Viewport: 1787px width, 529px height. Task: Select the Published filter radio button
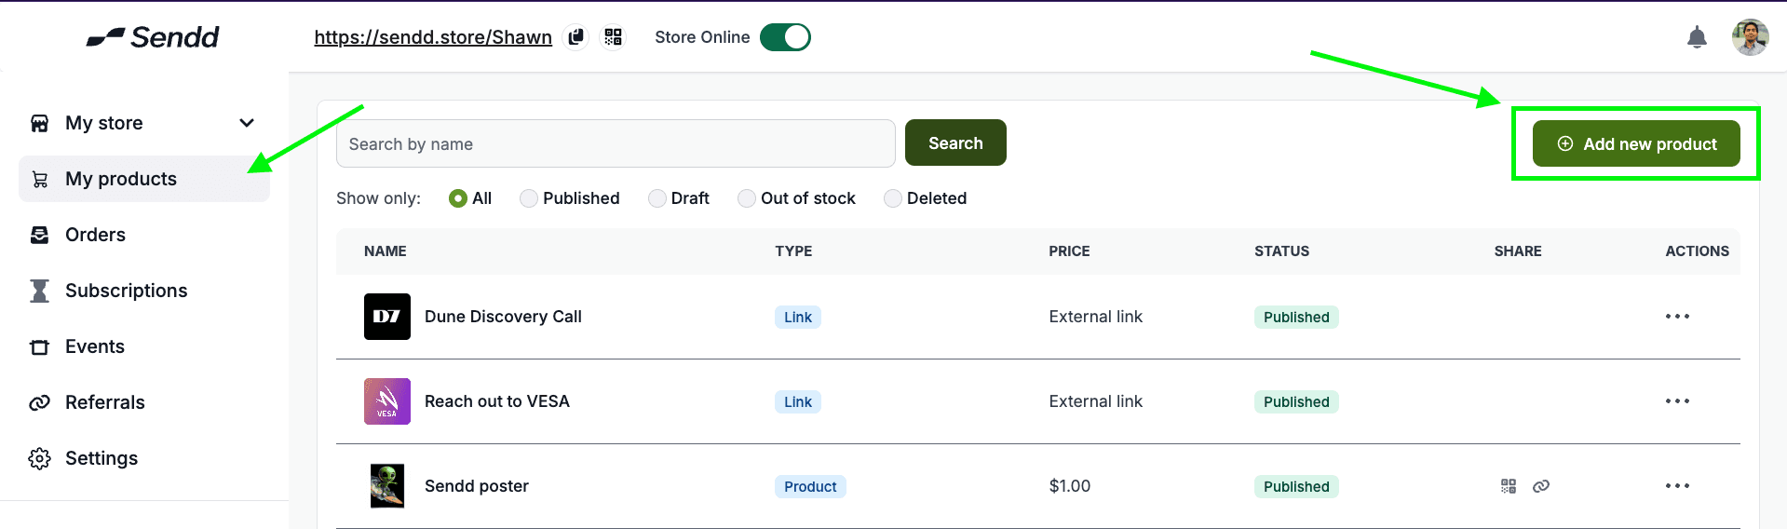coord(529,198)
